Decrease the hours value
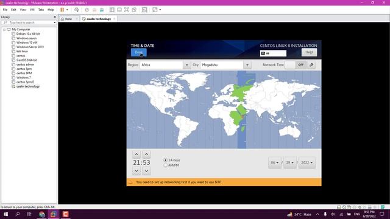390x219 pixels. (x=136, y=171)
